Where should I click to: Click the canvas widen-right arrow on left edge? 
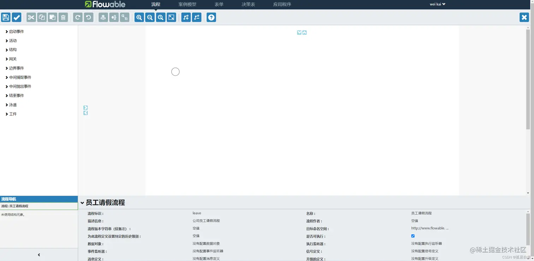click(x=85, y=108)
